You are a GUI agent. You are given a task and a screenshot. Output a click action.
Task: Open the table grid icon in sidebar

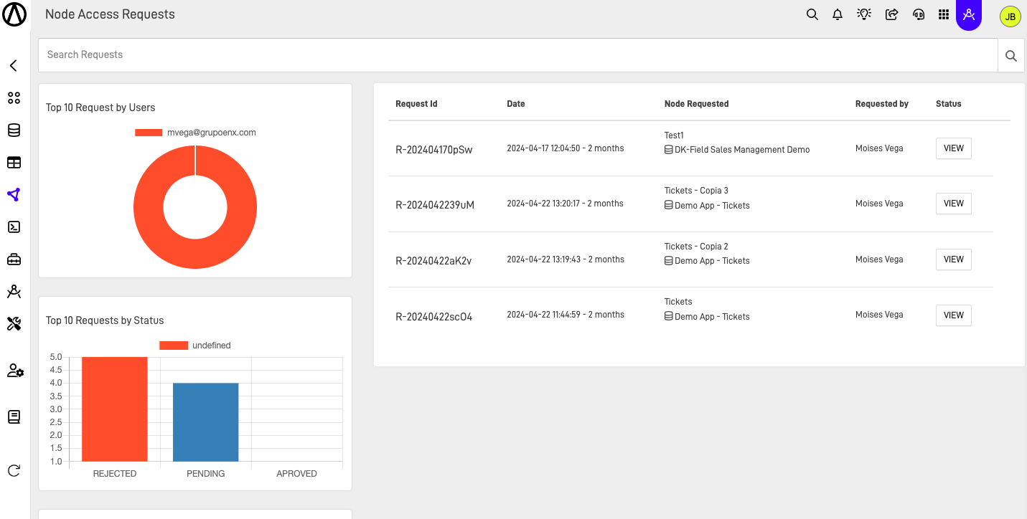[14, 163]
